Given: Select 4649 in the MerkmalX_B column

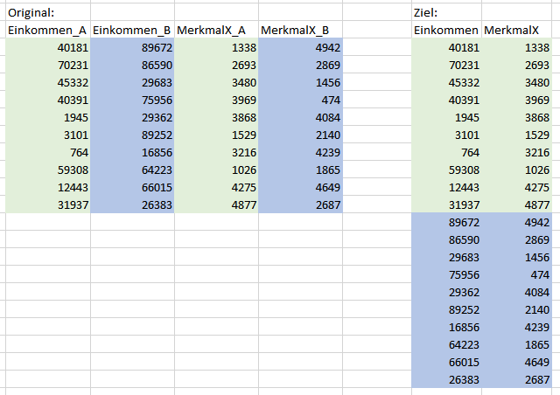Looking at the screenshot, I should (x=300, y=187).
